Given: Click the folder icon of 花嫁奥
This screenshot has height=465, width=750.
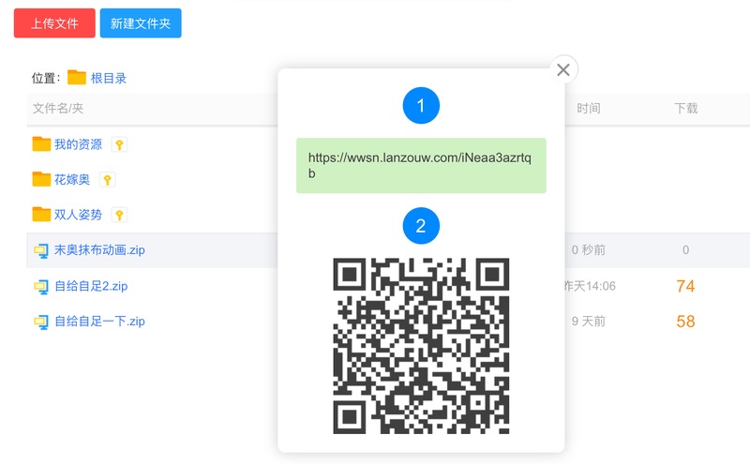Looking at the screenshot, I should point(41,179).
